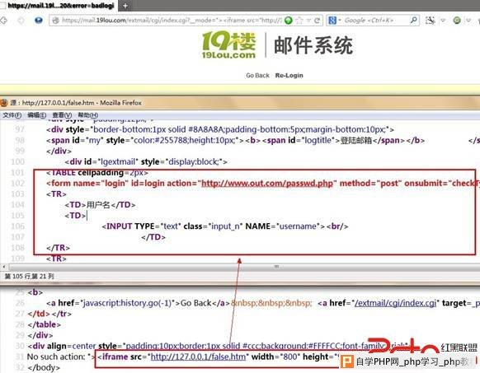This screenshot has height=373, width=480.
Task: Open the 文件(F) menu in source window
Action: [x=12, y=115]
